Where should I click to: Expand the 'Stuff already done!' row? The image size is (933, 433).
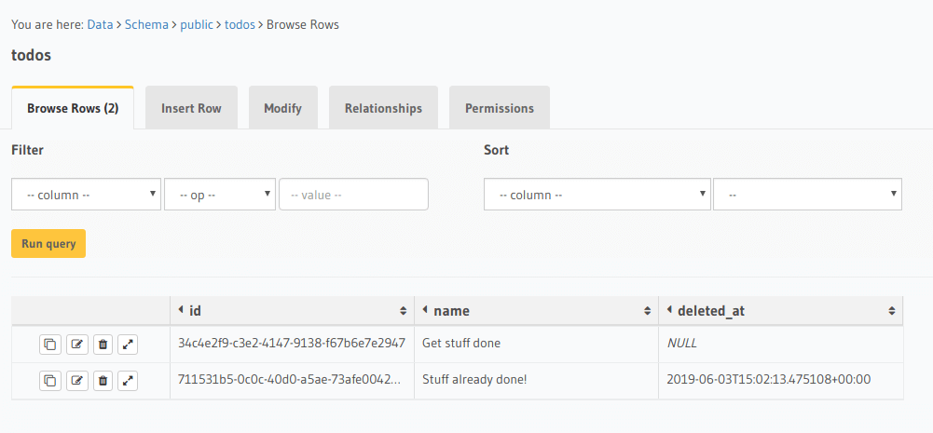[x=129, y=380]
